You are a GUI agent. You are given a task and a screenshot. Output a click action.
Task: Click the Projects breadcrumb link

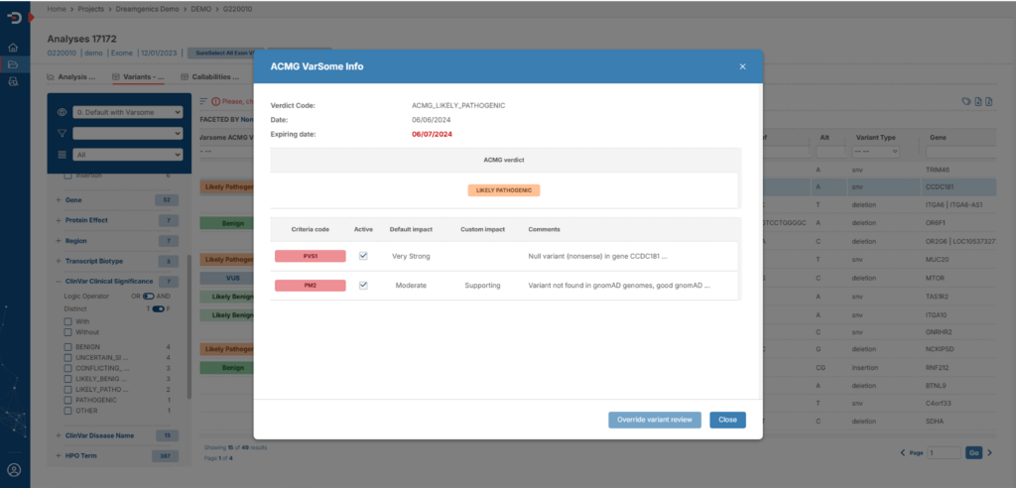coord(90,10)
